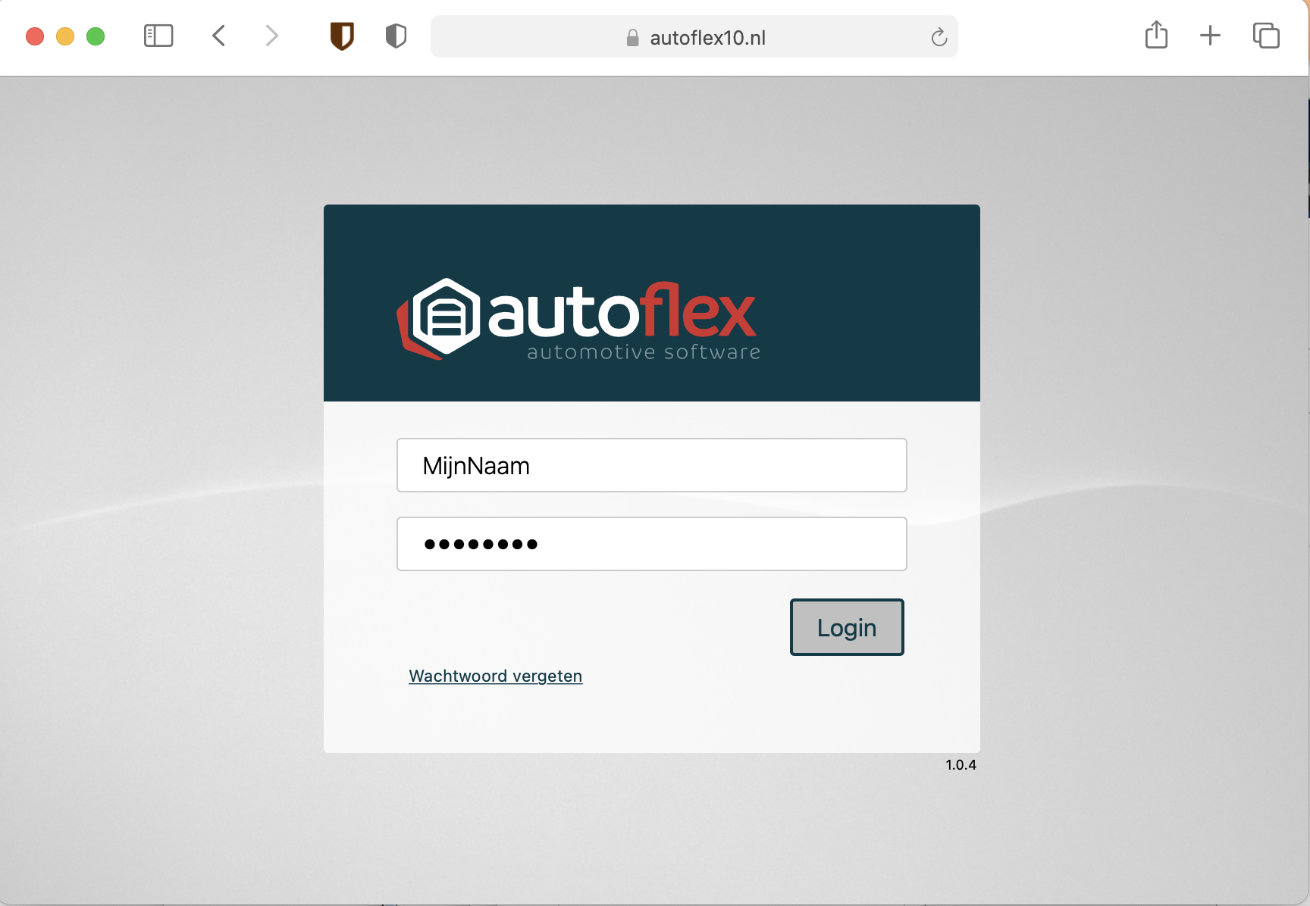Open the Bitwarden shield extension
Viewport: 1310px width, 906px height.
click(342, 36)
